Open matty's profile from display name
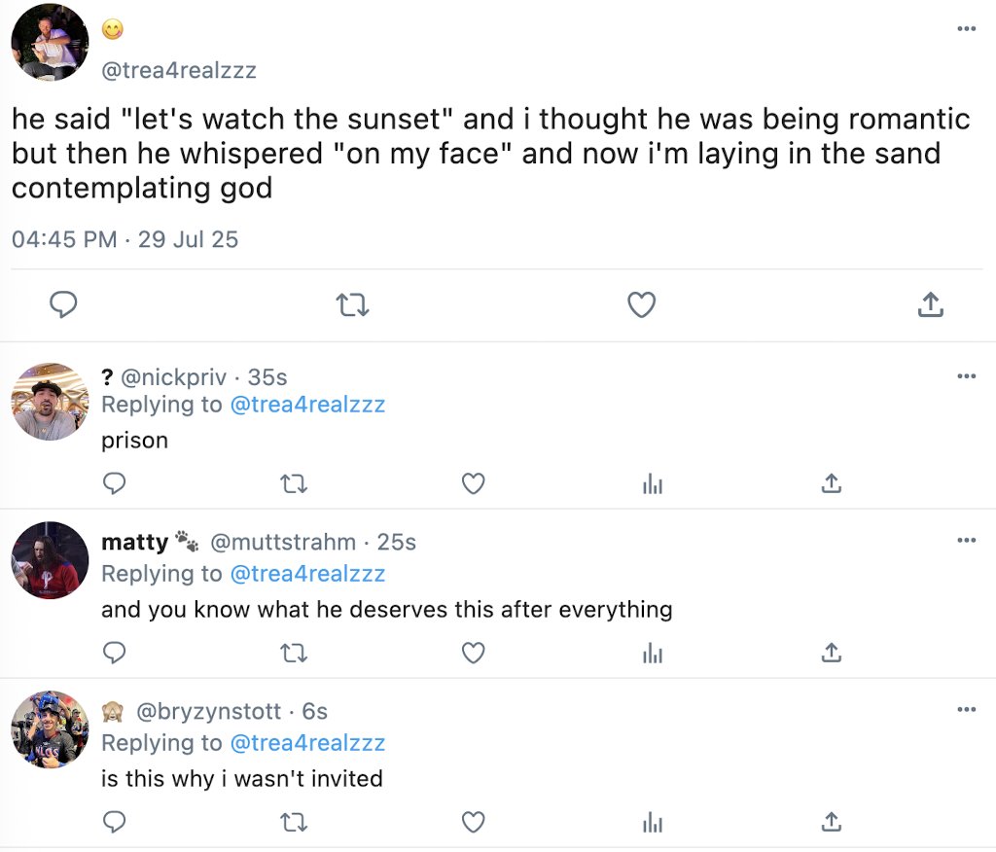The height and width of the screenshot is (852, 996). 134,542
